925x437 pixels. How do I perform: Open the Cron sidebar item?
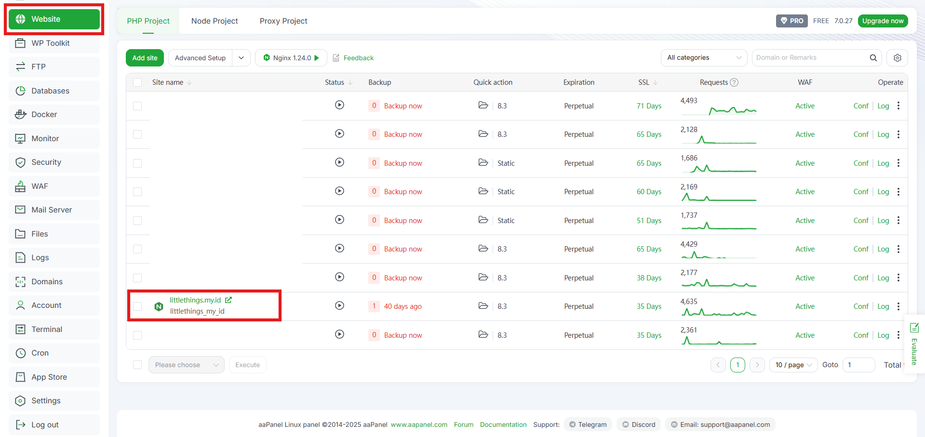click(54, 353)
